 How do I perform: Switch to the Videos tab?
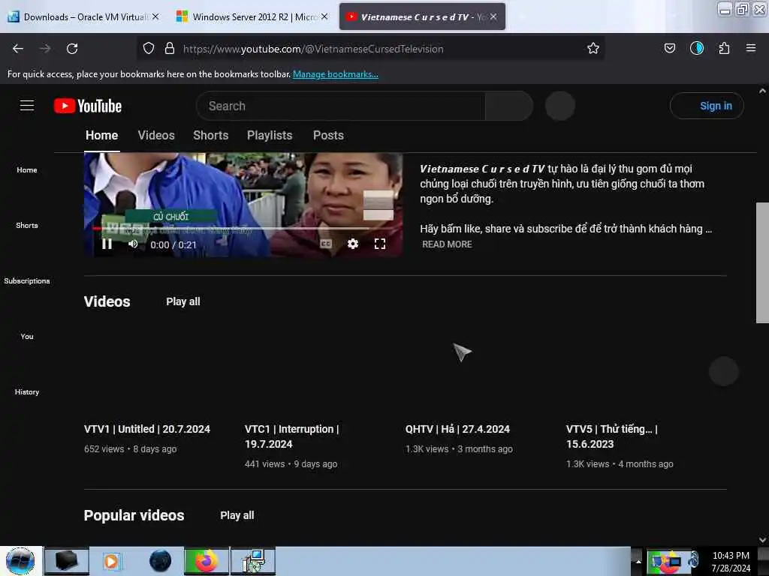[156, 135]
